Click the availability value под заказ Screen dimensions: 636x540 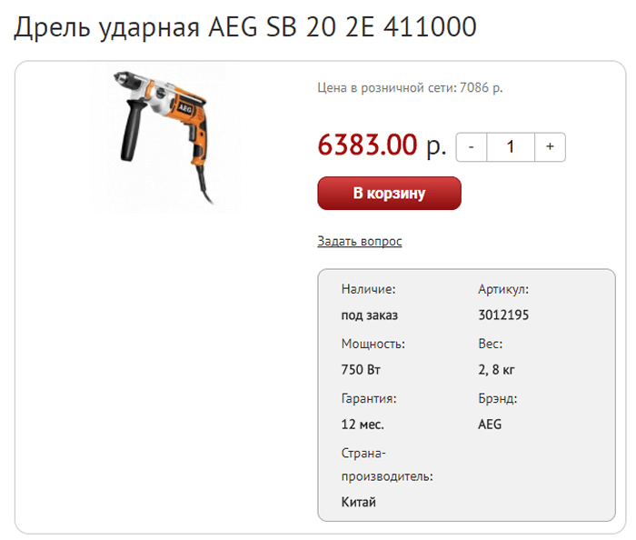[x=370, y=315]
